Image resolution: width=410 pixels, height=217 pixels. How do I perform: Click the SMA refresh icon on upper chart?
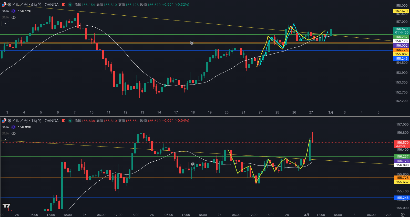click(x=13, y=11)
